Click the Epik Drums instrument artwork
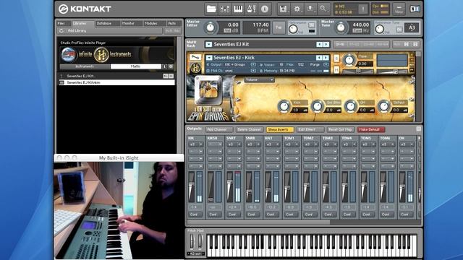463x260 pixels. [x=208, y=90]
